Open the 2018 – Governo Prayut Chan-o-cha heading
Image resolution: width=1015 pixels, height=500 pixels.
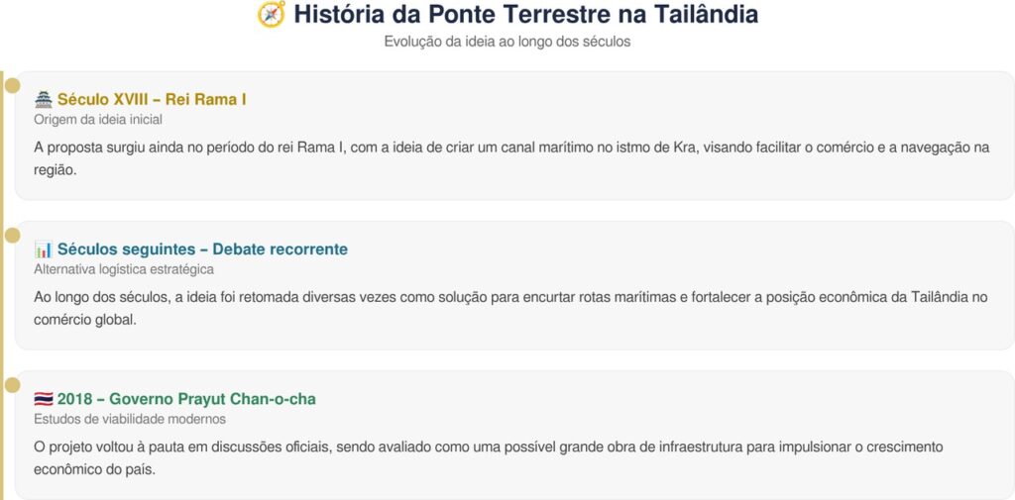click(186, 399)
